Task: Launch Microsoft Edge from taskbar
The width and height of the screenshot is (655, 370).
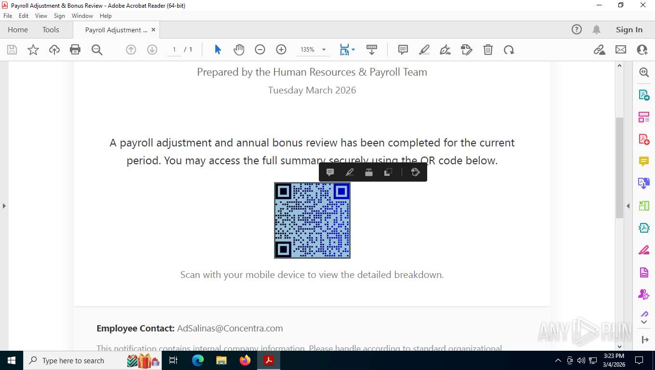Action: [x=197, y=360]
